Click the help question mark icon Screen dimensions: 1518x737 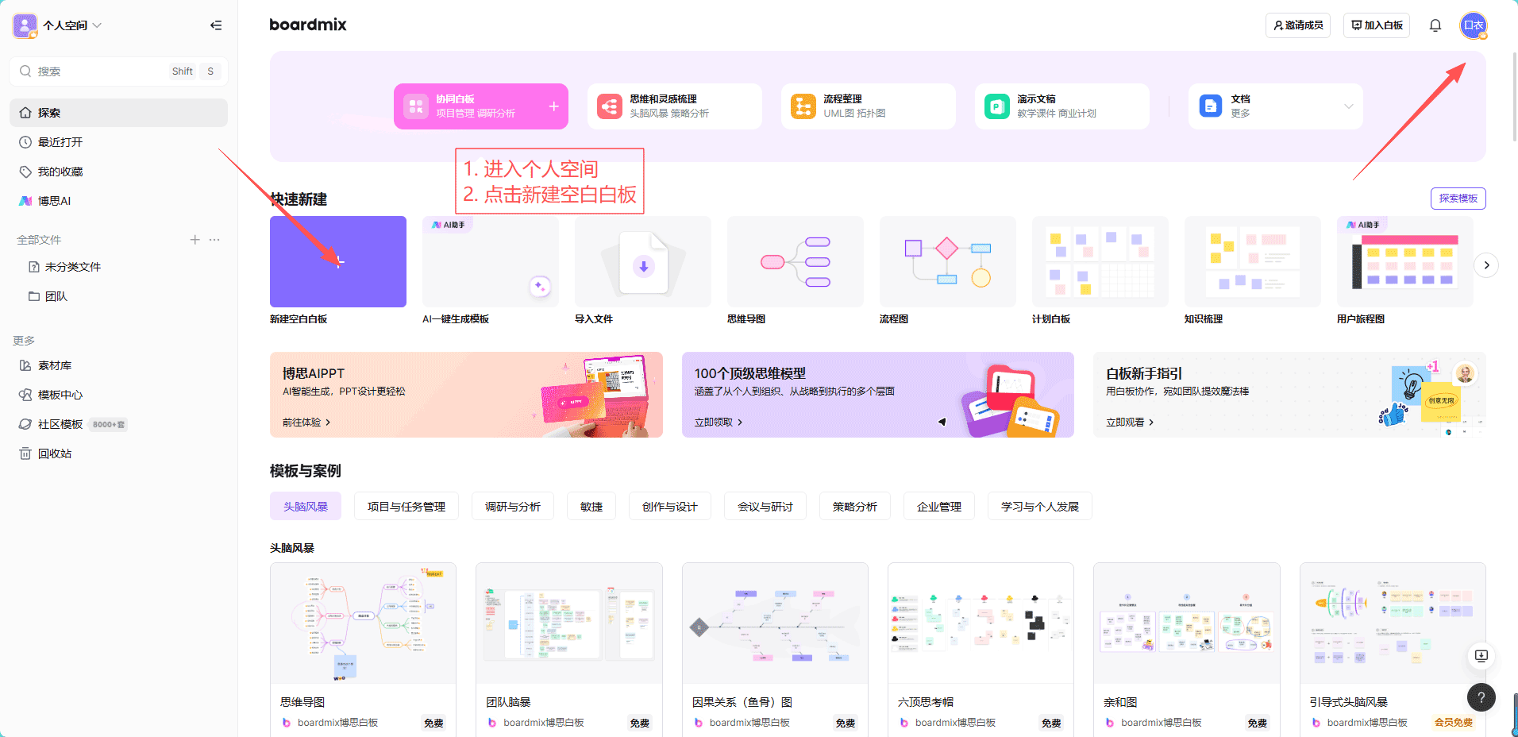coord(1481,697)
